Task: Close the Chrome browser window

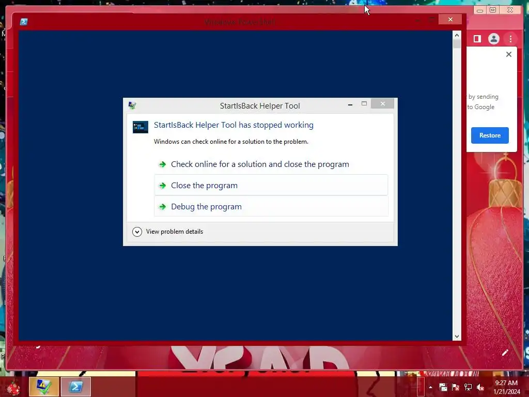Action: pyautogui.click(x=510, y=10)
